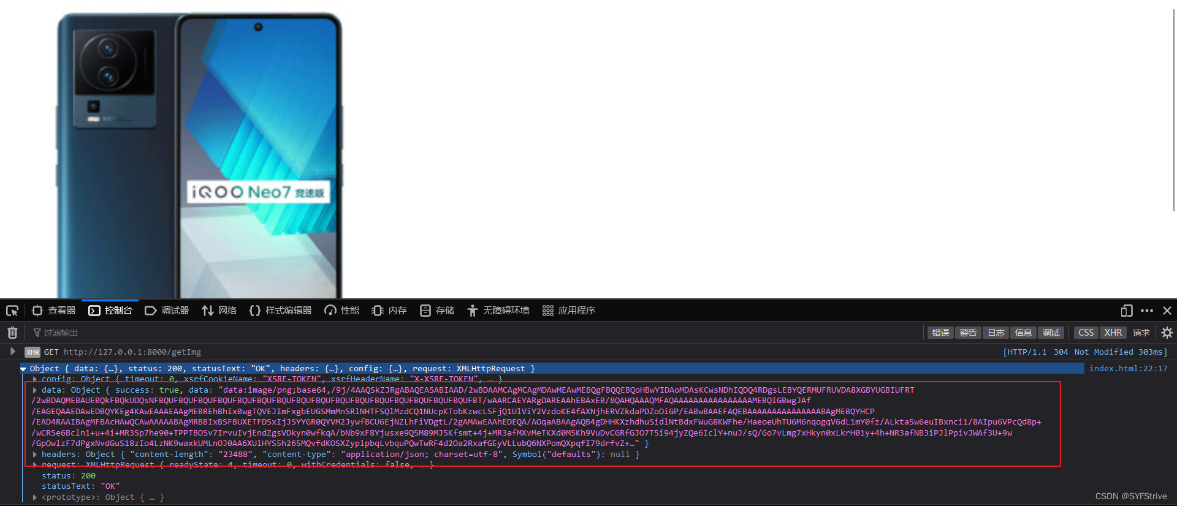This screenshot has width=1177, height=506.
Task: Open the 性能 performance tab
Action: tap(342, 311)
